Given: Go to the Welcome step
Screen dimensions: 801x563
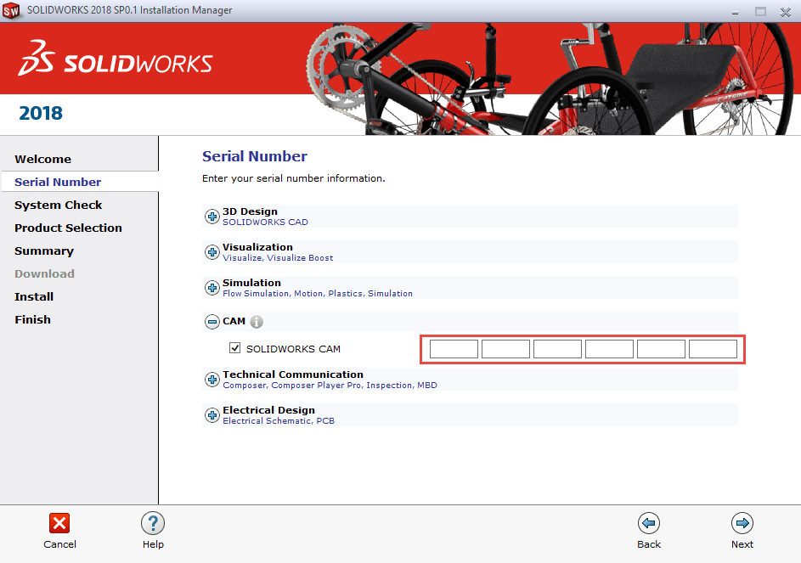Looking at the screenshot, I should pos(43,159).
